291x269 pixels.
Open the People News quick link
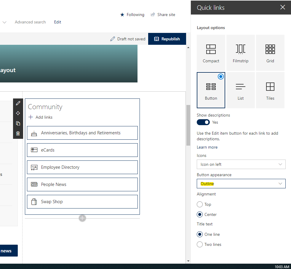click(x=82, y=184)
